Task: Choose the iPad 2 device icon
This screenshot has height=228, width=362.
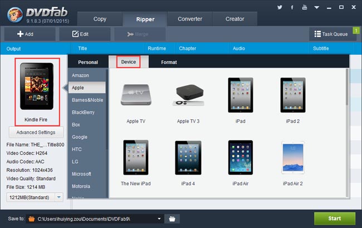Action: click(x=293, y=95)
